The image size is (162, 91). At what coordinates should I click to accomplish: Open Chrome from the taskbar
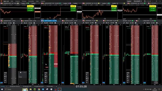39,89
